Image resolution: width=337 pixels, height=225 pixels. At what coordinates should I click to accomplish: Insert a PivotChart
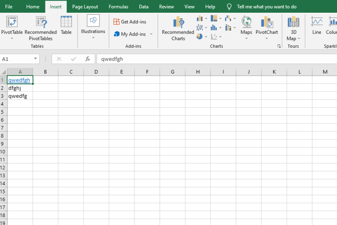(266, 26)
